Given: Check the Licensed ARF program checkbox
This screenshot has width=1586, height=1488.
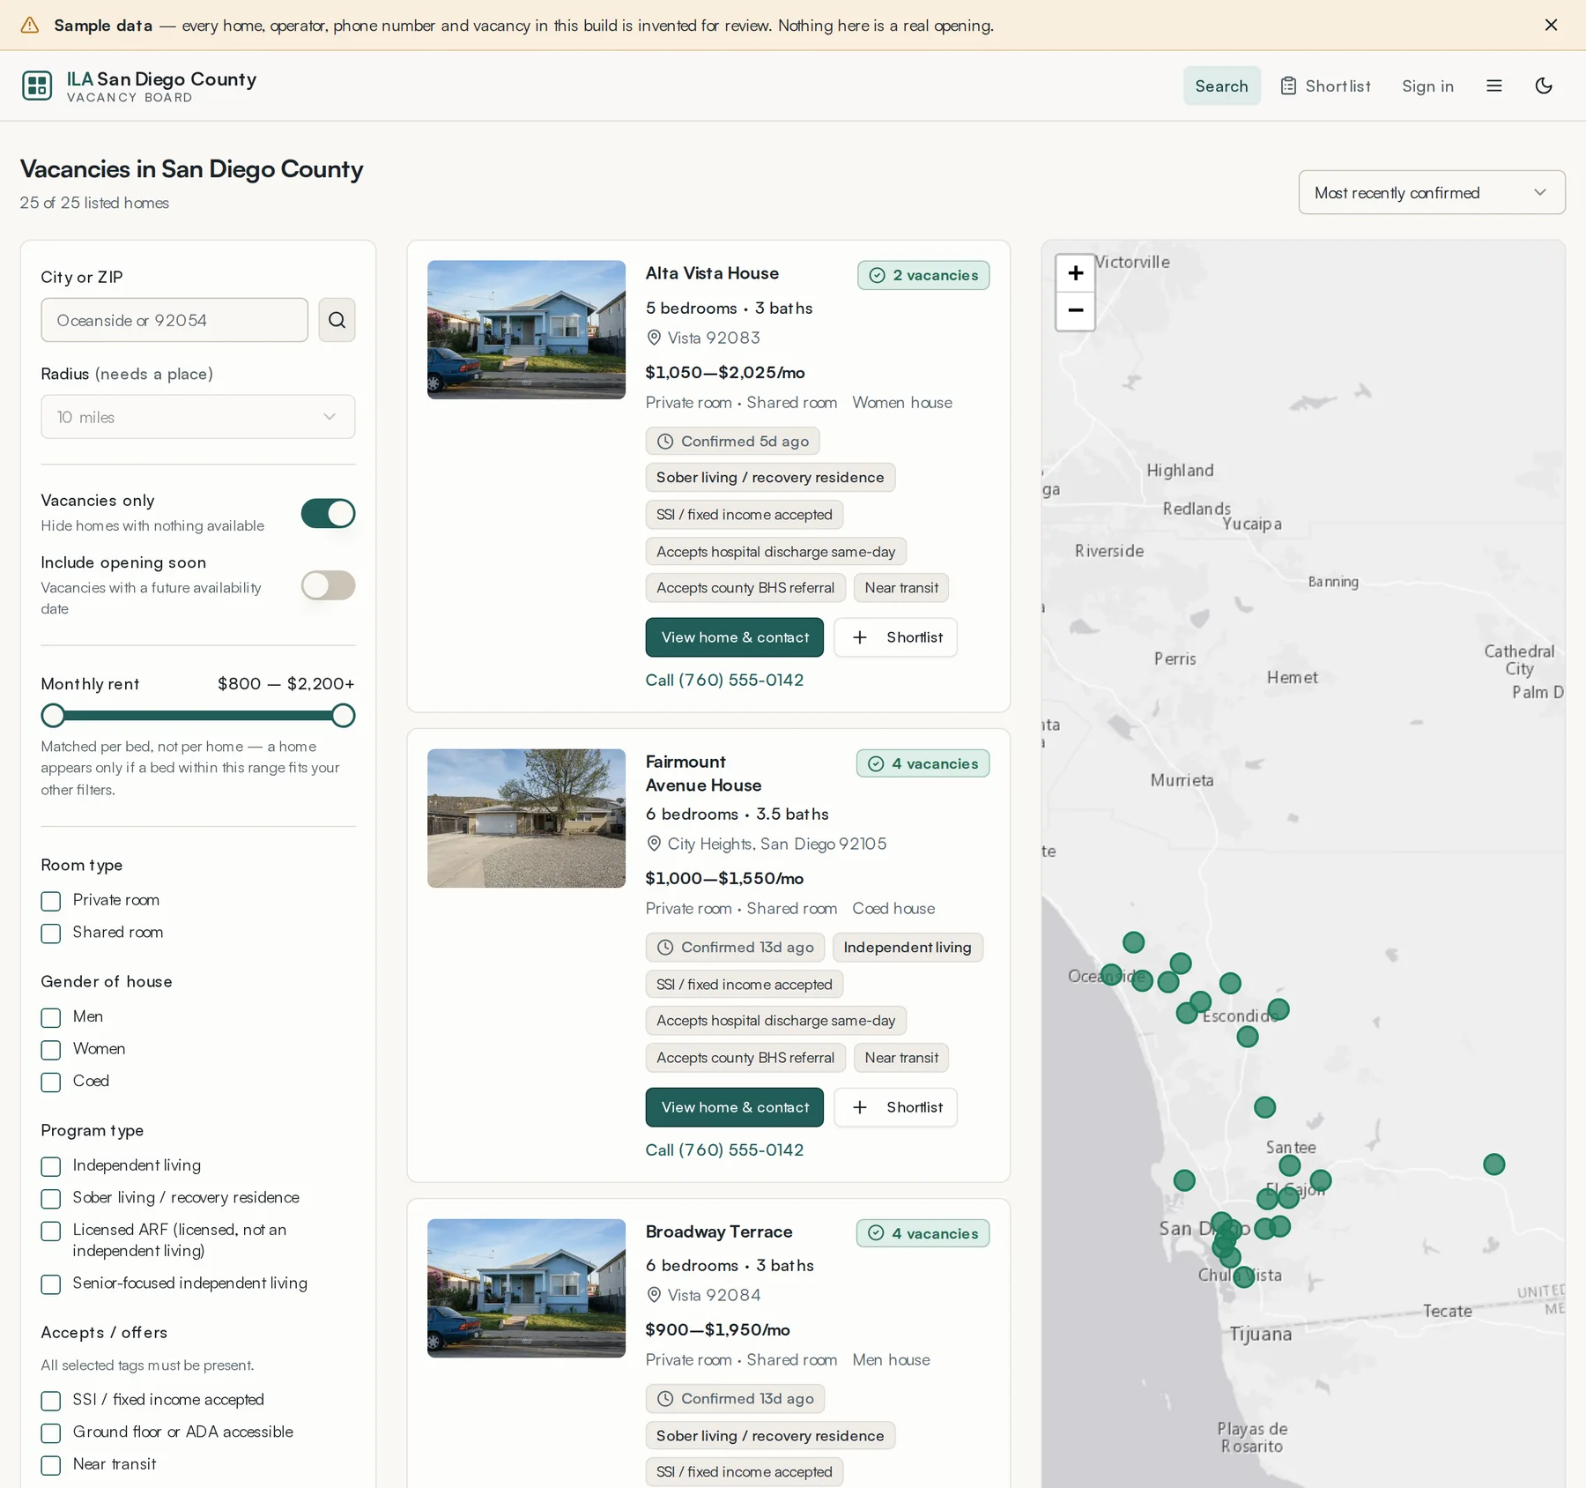Looking at the screenshot, I should 51,1231.
